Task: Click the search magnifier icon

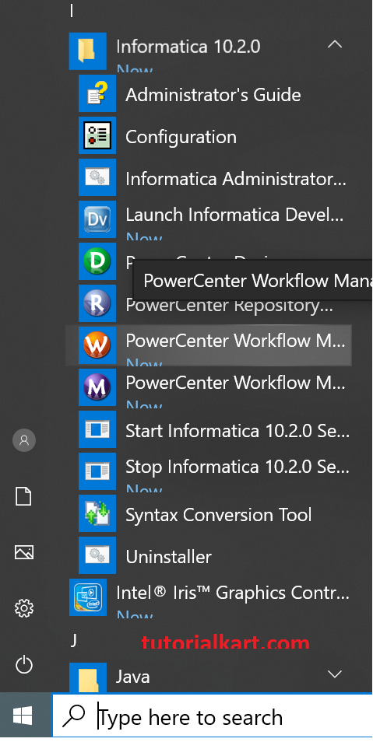Action: 73,716
